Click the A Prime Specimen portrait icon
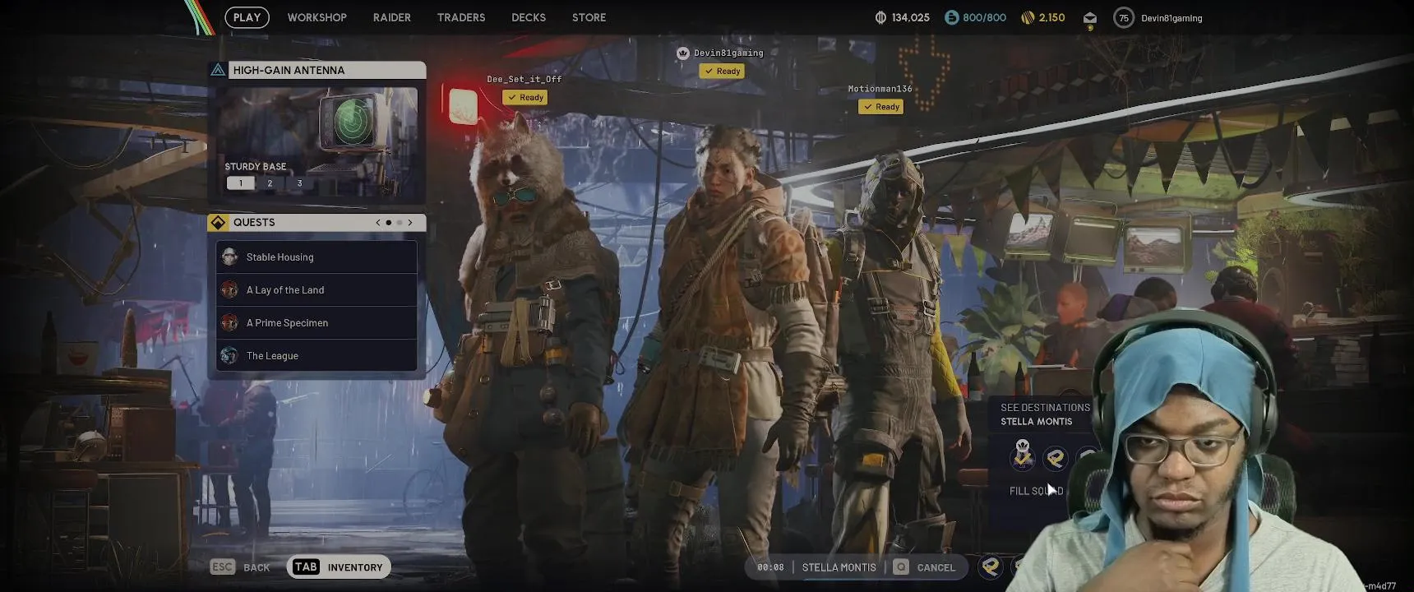 (230, 323)
